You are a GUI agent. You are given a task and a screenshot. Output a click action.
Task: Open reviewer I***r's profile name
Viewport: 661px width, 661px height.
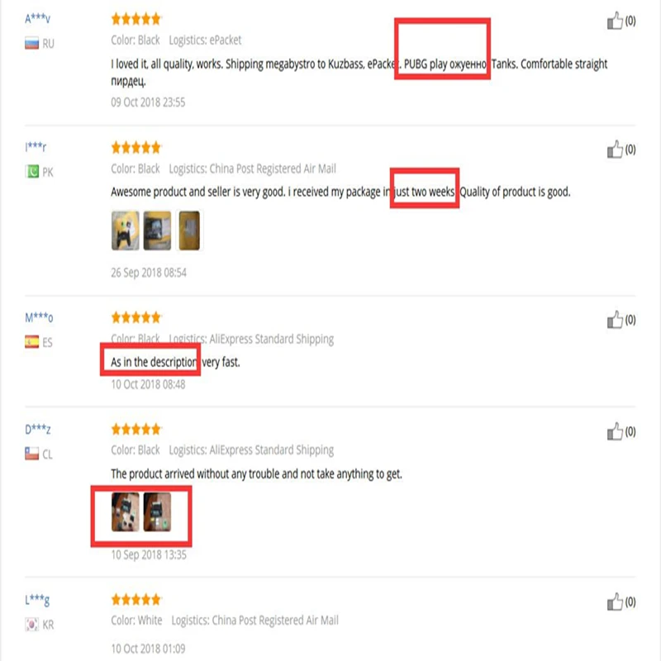[x=36, y=147]
